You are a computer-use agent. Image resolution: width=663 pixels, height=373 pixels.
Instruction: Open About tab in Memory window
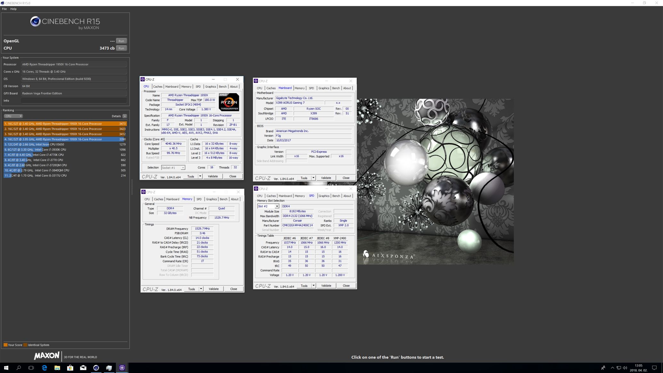[235, 199]
